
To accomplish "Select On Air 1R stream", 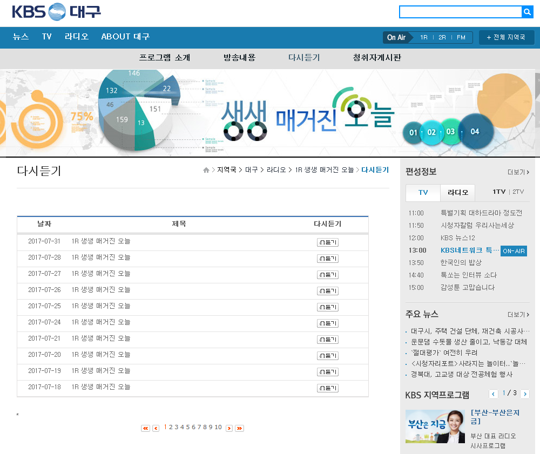I will coord(424,37).
